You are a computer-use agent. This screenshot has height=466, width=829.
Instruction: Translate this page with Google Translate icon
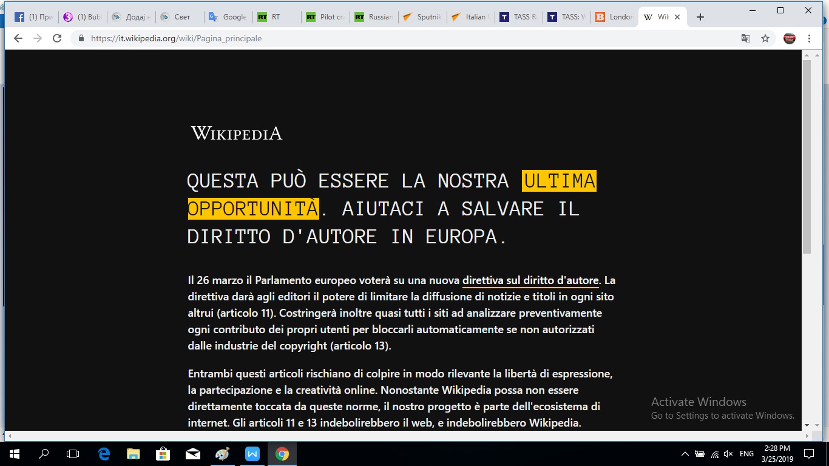[x=746, y=38]
